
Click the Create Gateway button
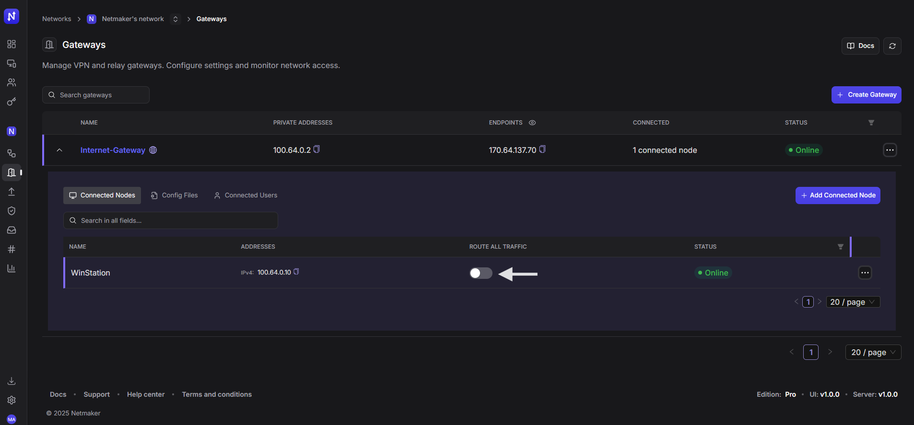tap(866, 95)
